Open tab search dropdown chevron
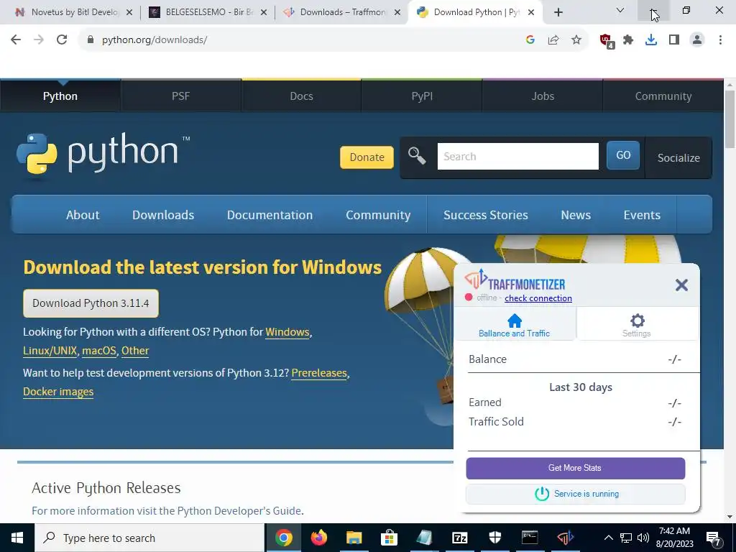 620,10
